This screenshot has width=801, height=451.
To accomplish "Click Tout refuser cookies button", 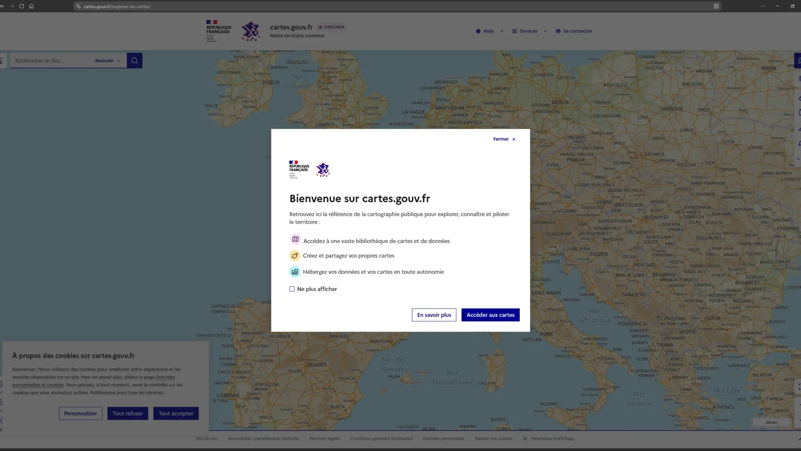I will (128, 413).
